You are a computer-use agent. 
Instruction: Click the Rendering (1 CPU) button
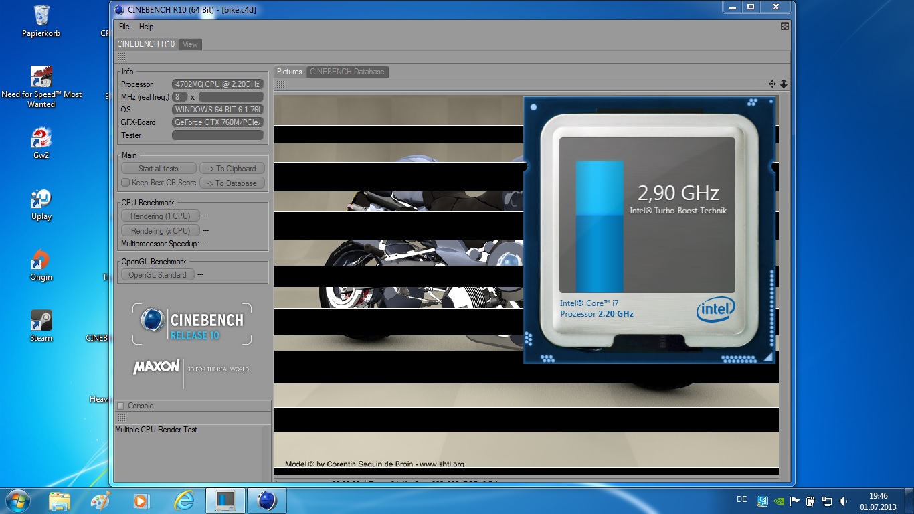click(160, 216)
